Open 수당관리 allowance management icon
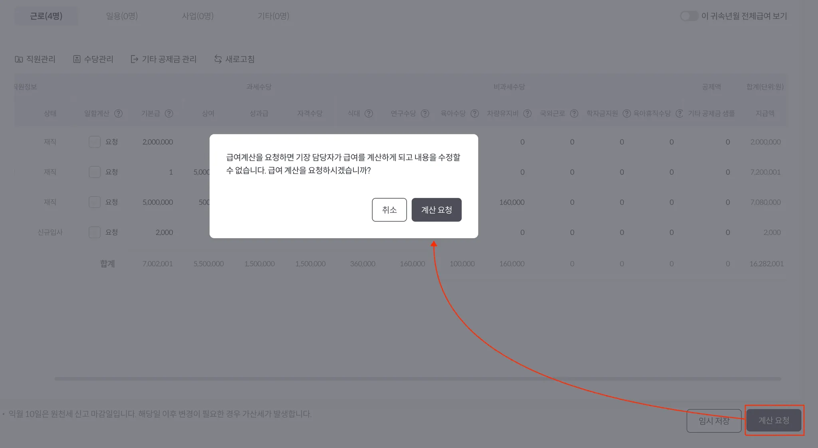818x448 pixels. [x=77, y=59]
